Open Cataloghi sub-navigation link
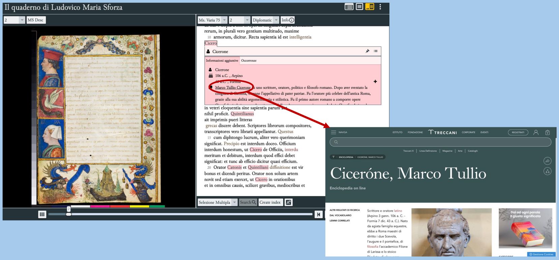 pos(473,151)
